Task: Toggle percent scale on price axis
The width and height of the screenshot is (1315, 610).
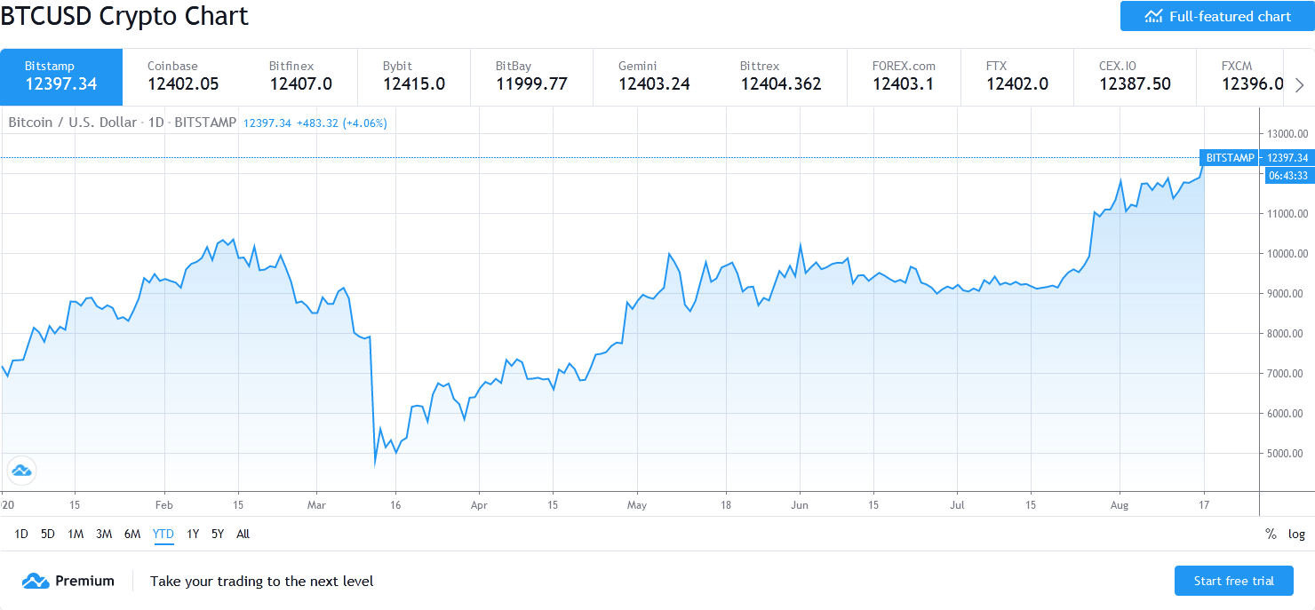Action: click(x=1271, y=534)
